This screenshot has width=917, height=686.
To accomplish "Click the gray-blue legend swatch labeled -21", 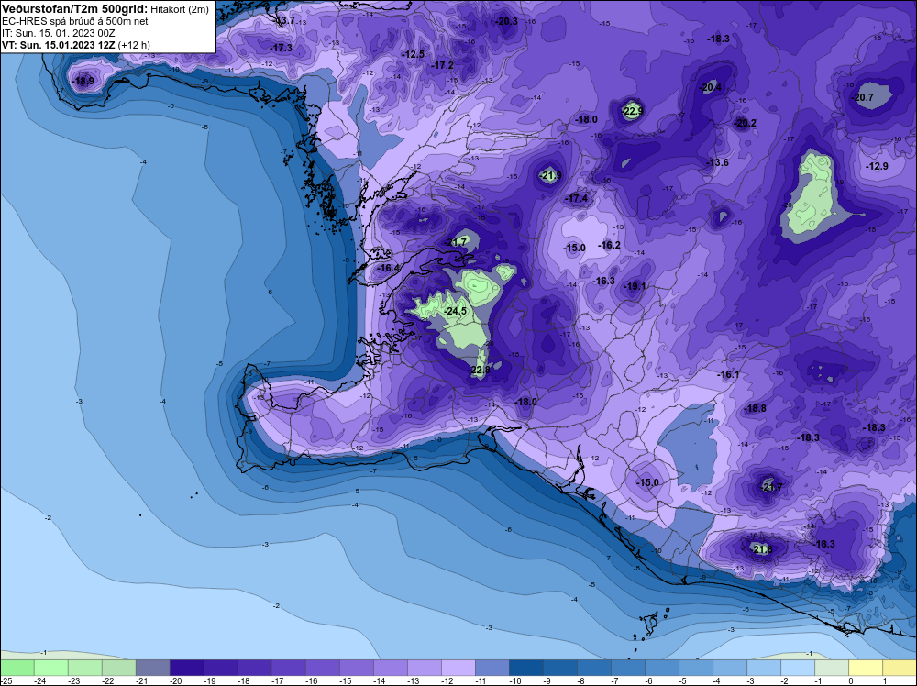I will tap(152, 668).
